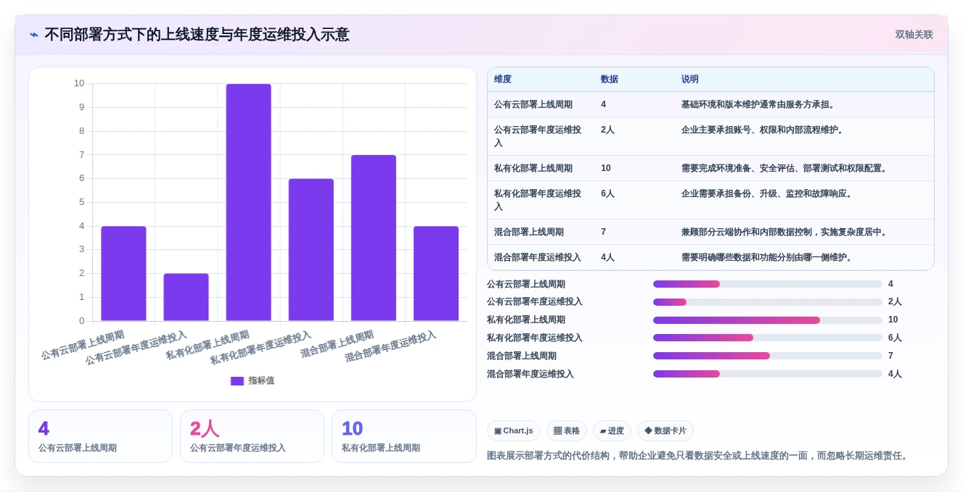The height and width of the screenshot is (492, 963).
Task: Click the chart bar for 私有化部署年度运维投入
Action: point(311,250)
